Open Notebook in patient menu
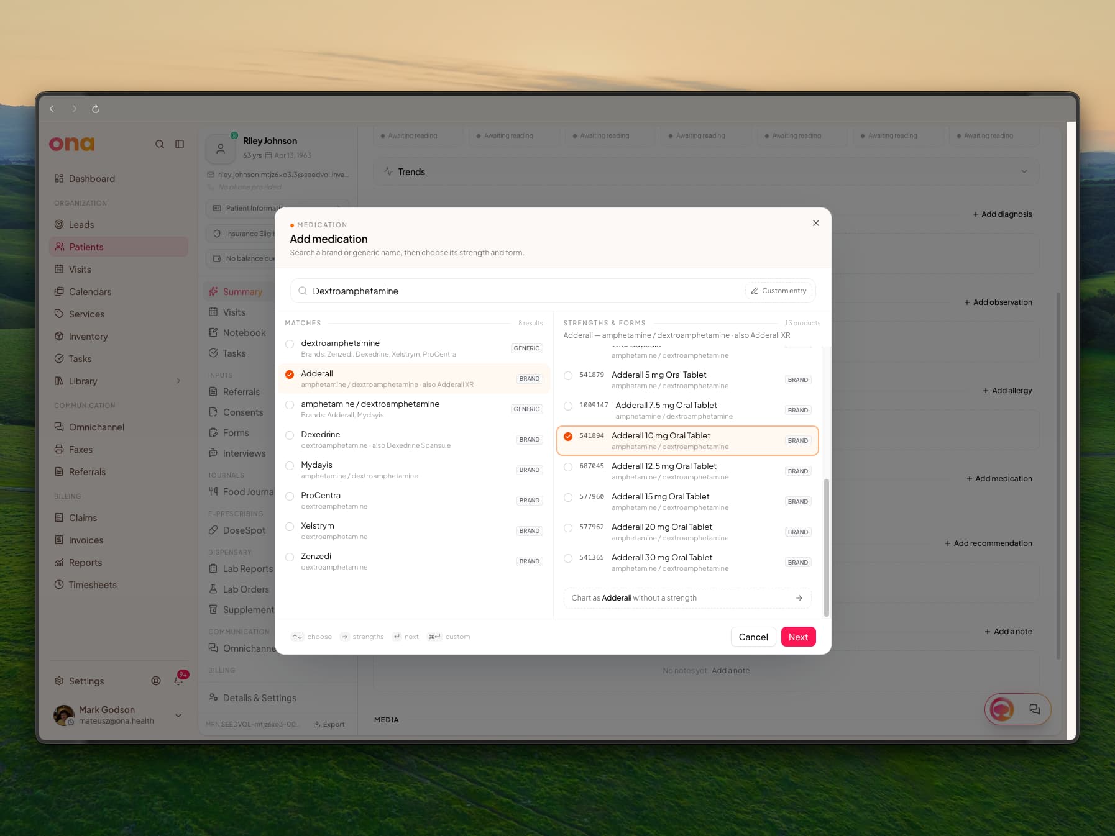The height and width of the screenshot is (836, 1115). 239,333
